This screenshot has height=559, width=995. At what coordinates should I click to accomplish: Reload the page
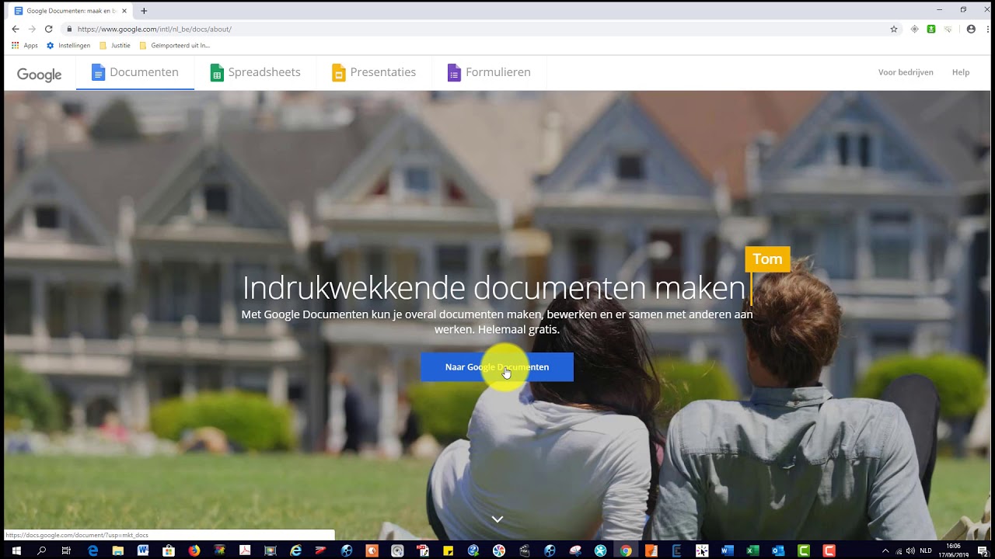click(49, 29)
